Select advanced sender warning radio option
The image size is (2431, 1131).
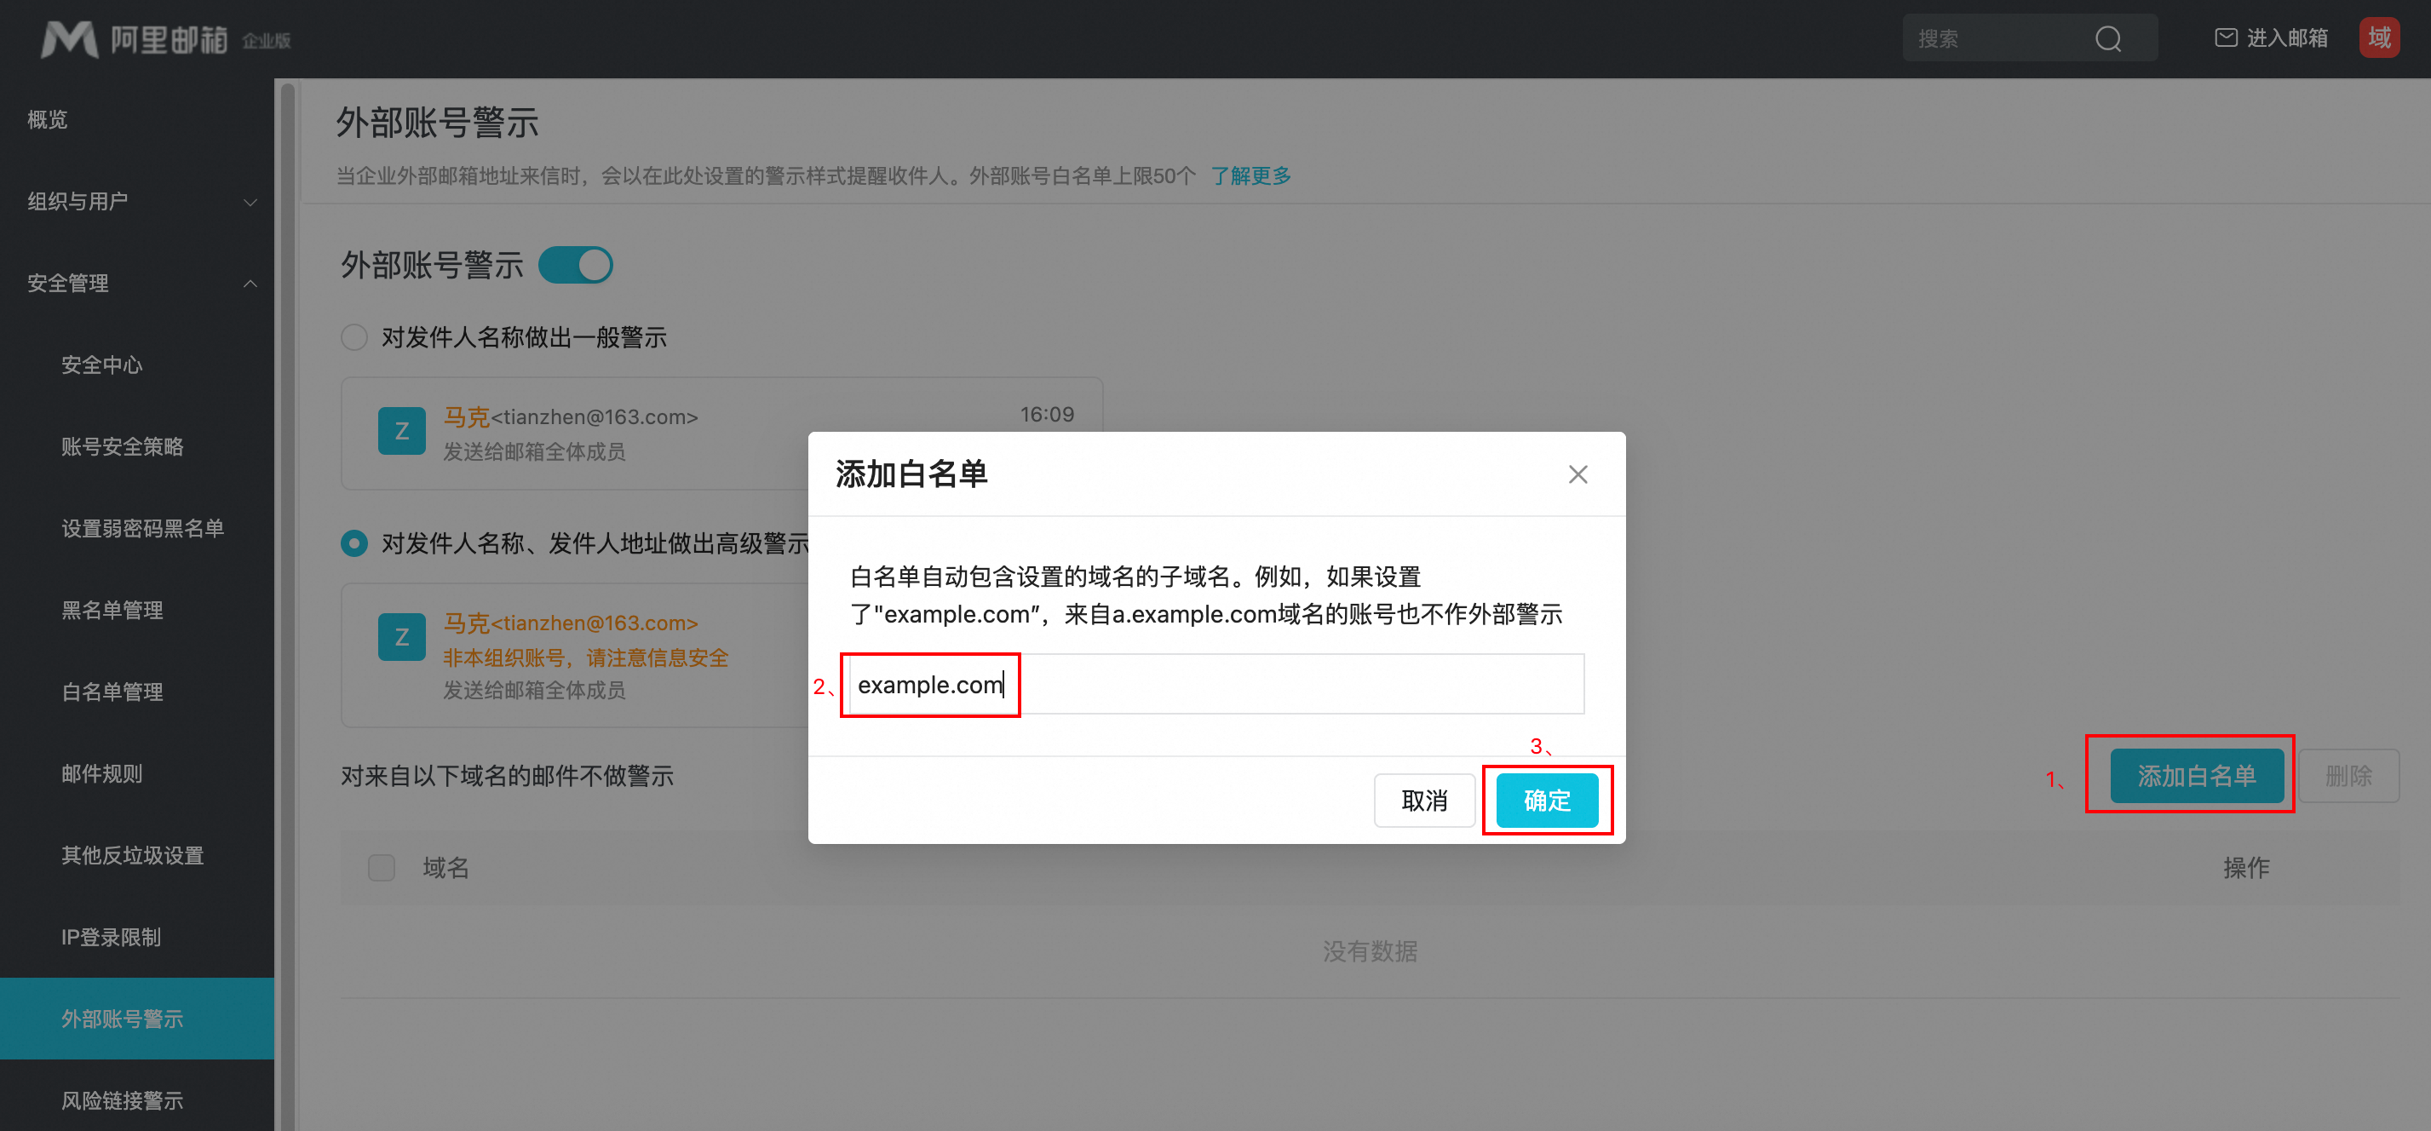click(x=355, y=543)
